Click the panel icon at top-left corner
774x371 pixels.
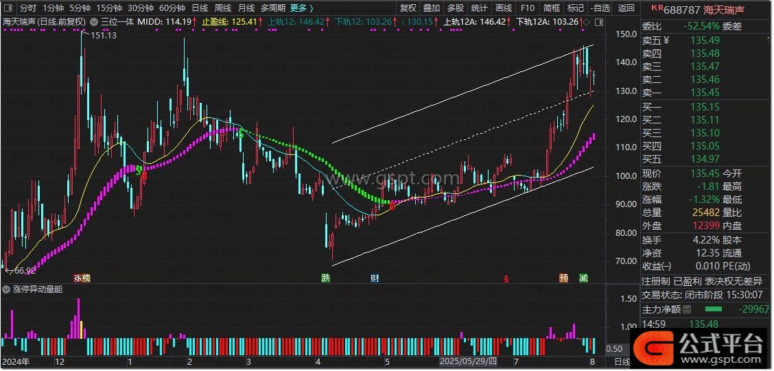tap(8, 8)
